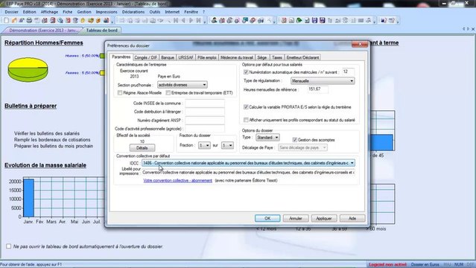Toggle Gestion des acomptes checkbox
The image size is (476, 268).
[294, 140]
